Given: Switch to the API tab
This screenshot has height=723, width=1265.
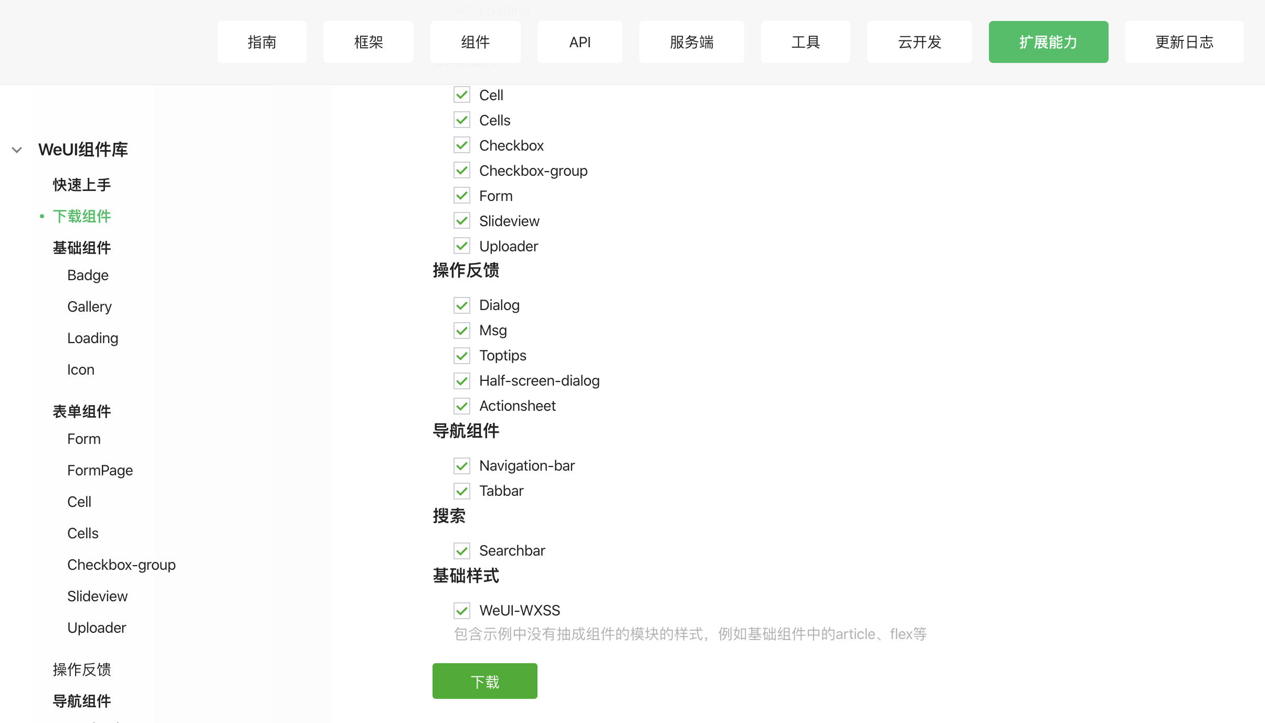Looking at the screenshot, I should point(579,41).
